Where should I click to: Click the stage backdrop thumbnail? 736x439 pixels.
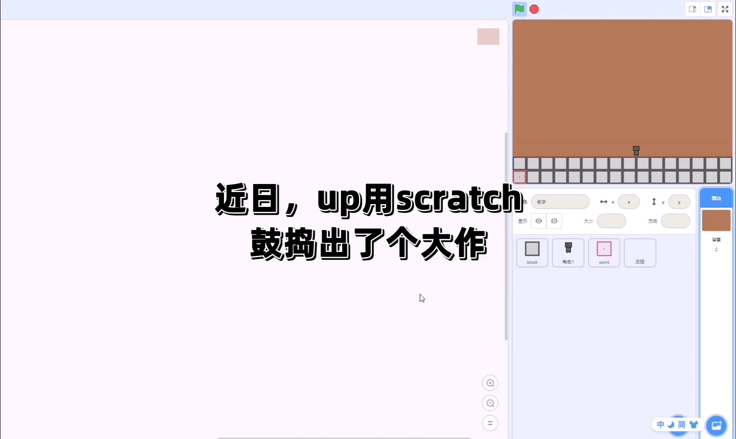(716, 220)
